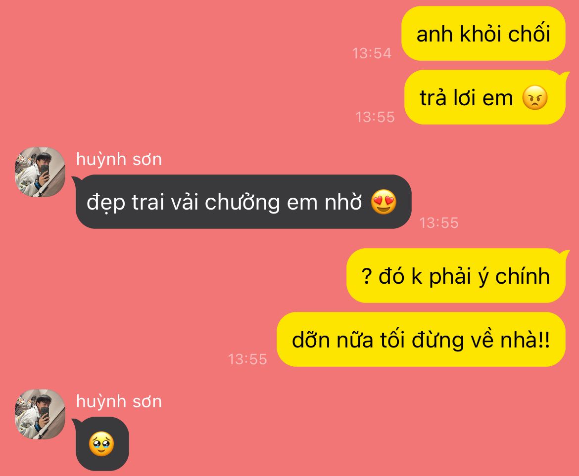
Task: Select the 'anh khỏi chối' message bubble
Action: coord(483,34)
